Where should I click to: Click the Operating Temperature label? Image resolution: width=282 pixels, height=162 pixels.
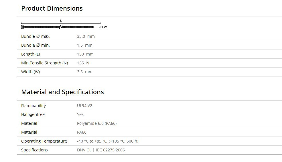44,141
